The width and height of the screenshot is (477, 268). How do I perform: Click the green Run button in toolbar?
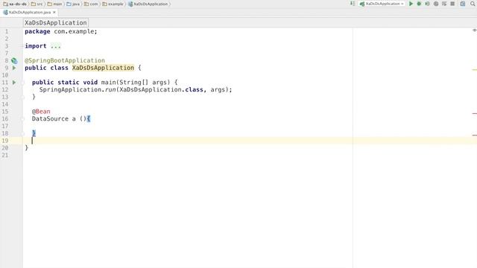tap(411, 4)
